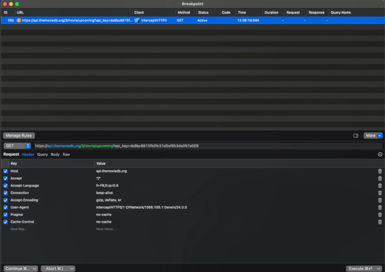Image resolution: width=385 pixels, height=272 pixels.
Task: Click the New Key placeholder field
Action: point(18,229)
